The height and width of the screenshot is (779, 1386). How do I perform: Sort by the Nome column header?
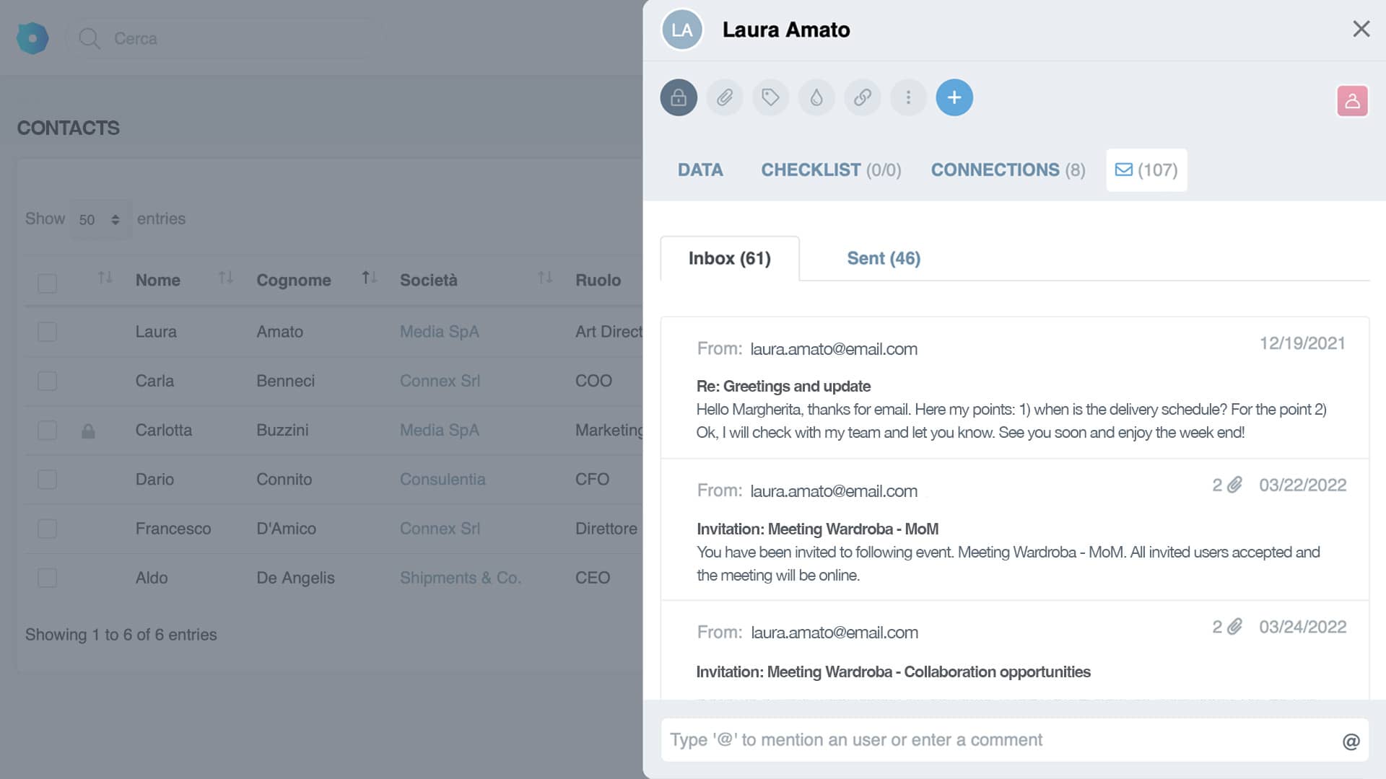coord(158,280)
